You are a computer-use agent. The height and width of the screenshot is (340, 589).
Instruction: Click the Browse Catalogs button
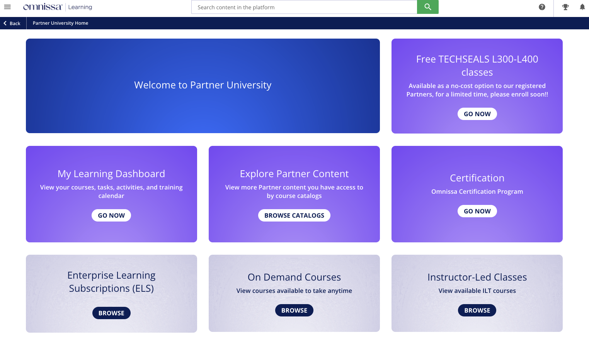click(x=294, y=215)
